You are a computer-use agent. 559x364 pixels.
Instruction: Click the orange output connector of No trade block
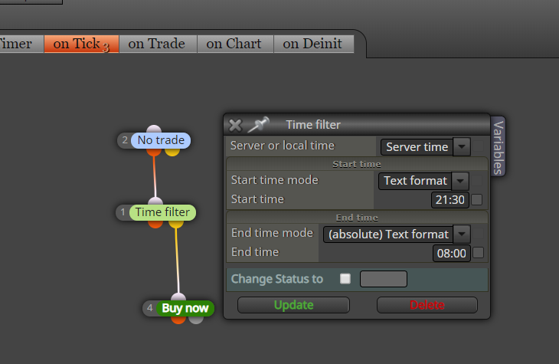pos(154,152)
